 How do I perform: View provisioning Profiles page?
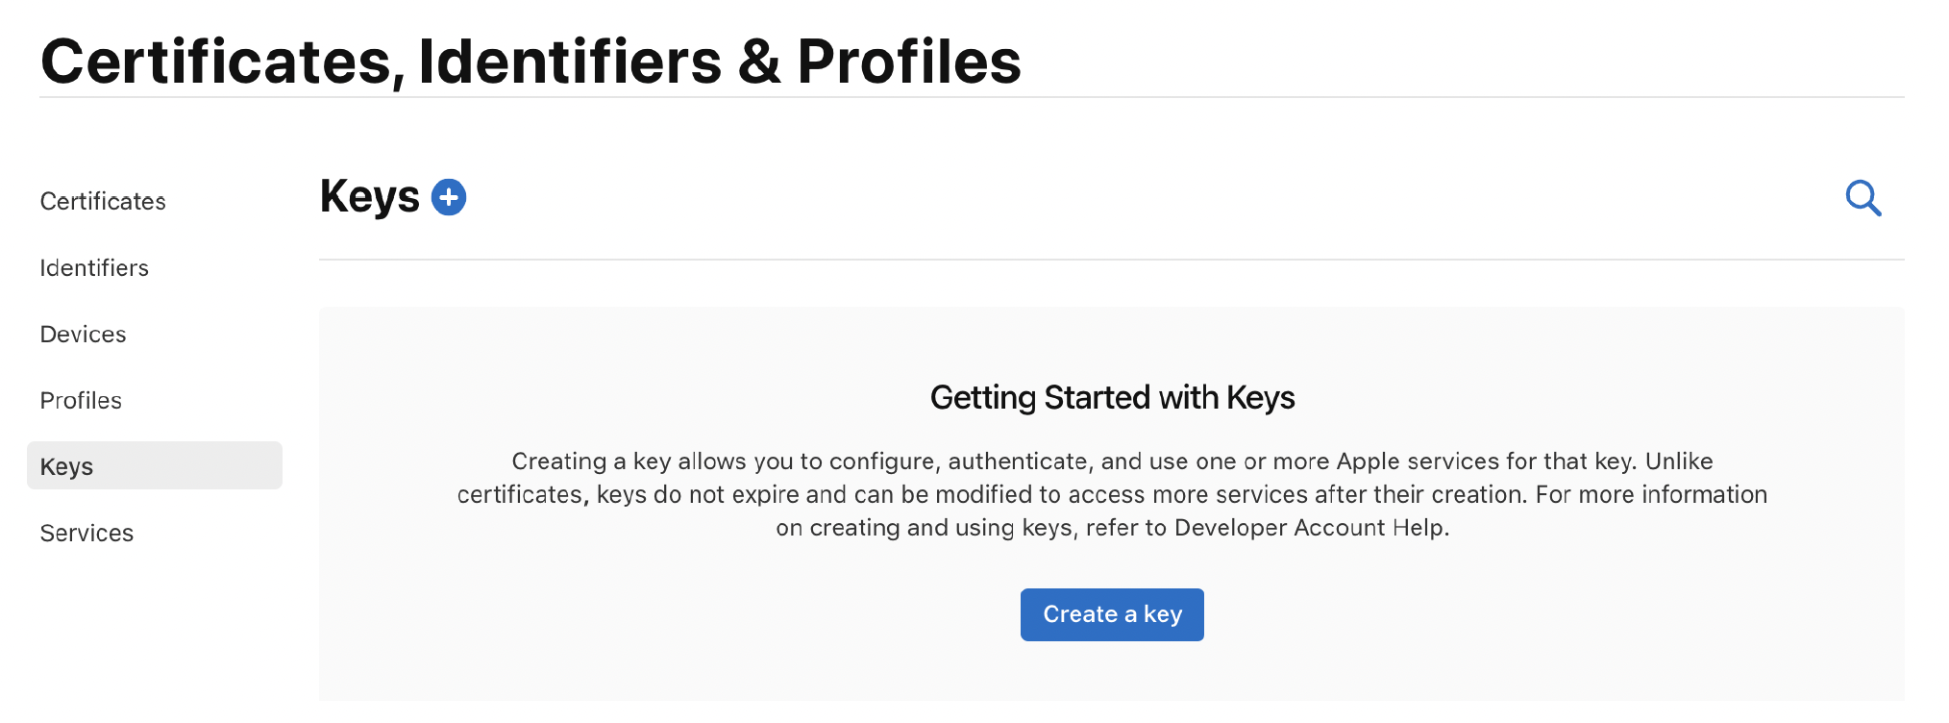[81, 400]
